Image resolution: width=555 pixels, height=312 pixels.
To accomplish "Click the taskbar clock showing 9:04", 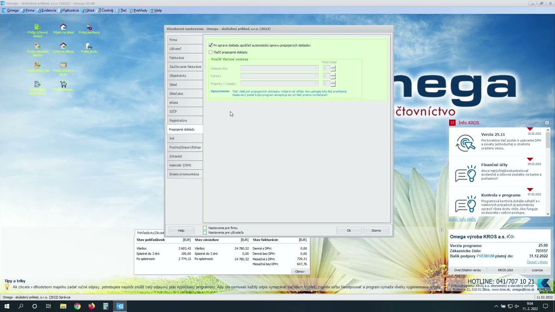I will 530,306.
